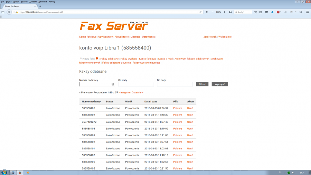
Task: Open the blue downloads arrow icon
Action: tap(272, 12)
